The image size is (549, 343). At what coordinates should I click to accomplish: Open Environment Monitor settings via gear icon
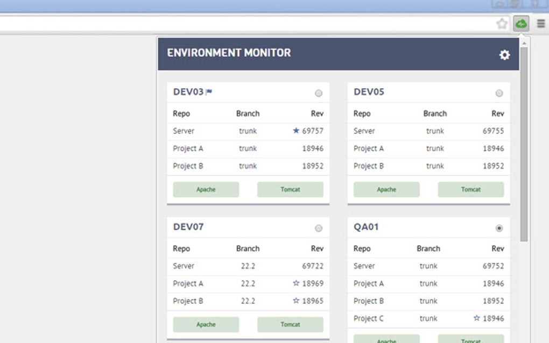click(x=504, y=54)
